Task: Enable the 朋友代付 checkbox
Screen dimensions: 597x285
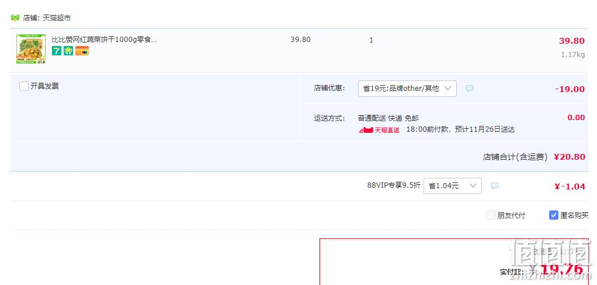Action: tap(491, 216)
